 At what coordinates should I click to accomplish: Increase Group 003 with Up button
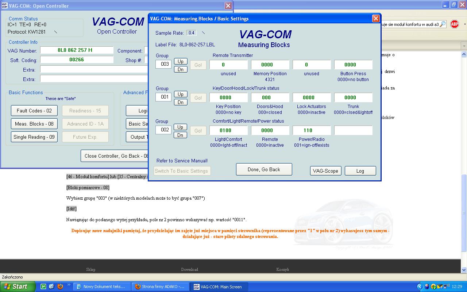coord(181,61)
